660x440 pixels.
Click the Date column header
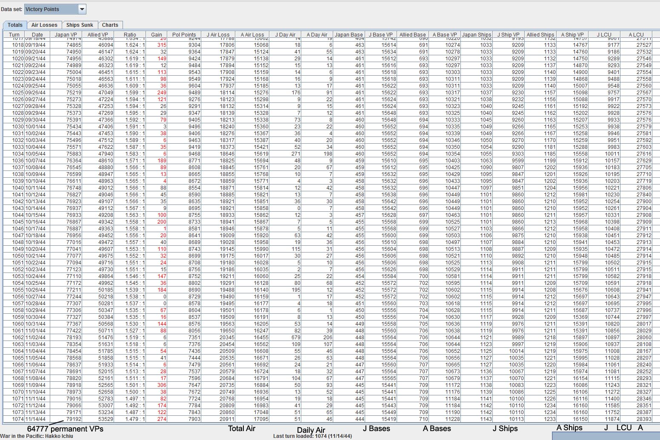[x=37, y=34]
